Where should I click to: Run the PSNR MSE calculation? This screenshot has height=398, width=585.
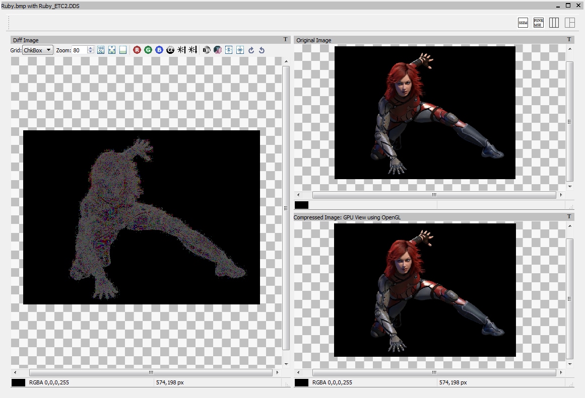pyautogui.click(x=539, y=23)
